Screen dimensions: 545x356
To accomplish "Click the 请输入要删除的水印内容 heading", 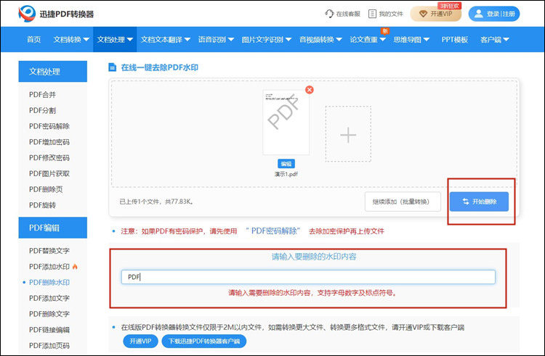I will (314, 257).
